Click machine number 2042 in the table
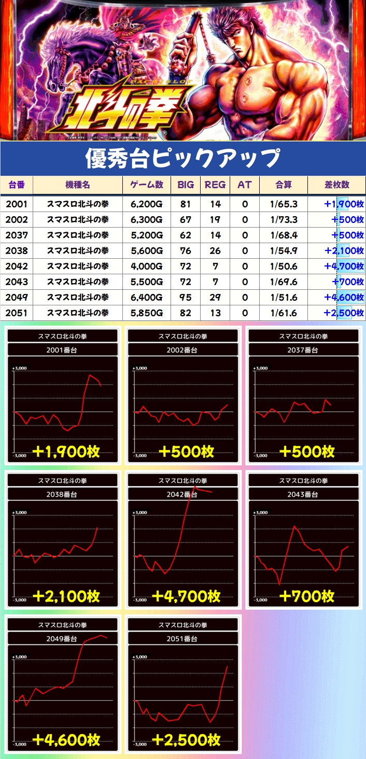 [x=17, y=266]
